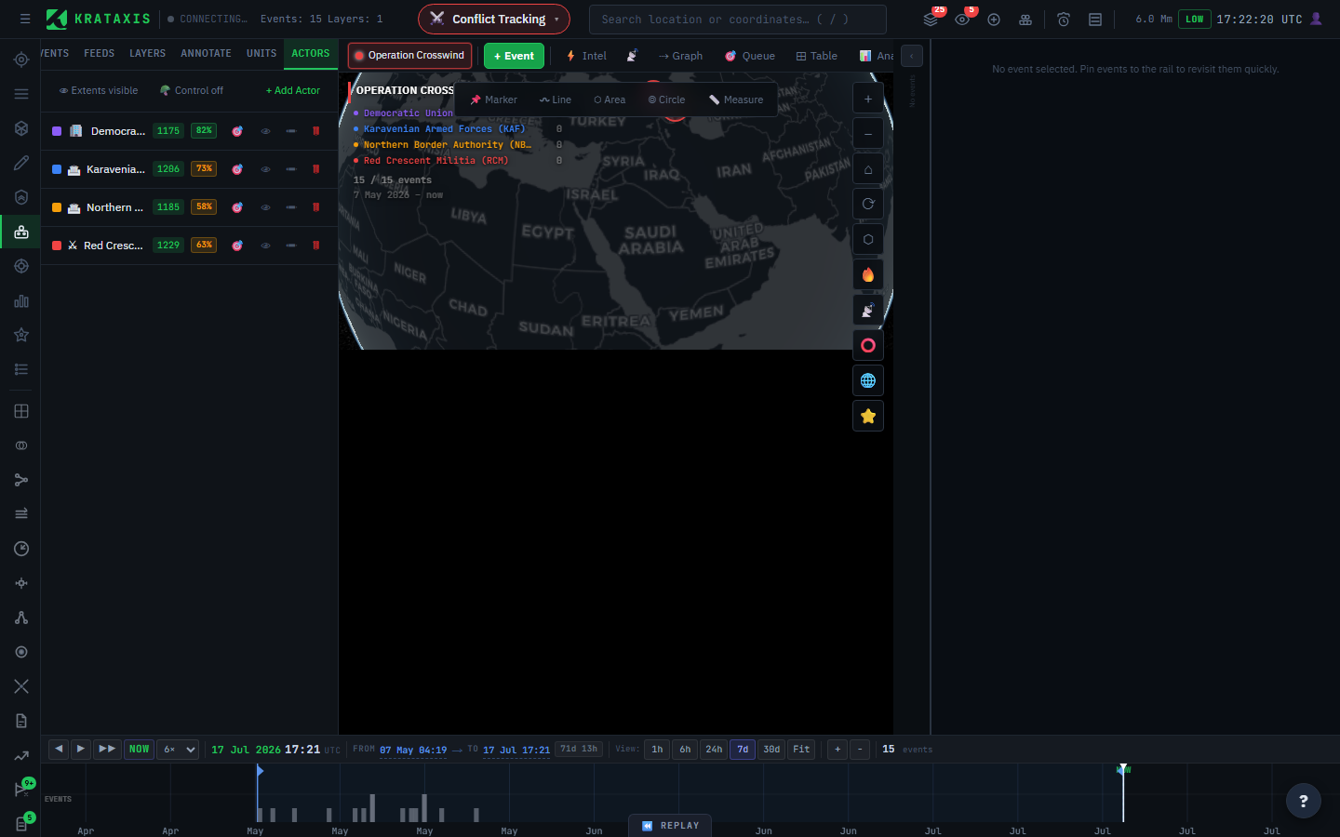Zoom out with map minus button
The image size is (1340, 837).
coord(868,134)
